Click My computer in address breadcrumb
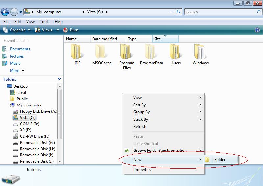 [x=49, y=12]
